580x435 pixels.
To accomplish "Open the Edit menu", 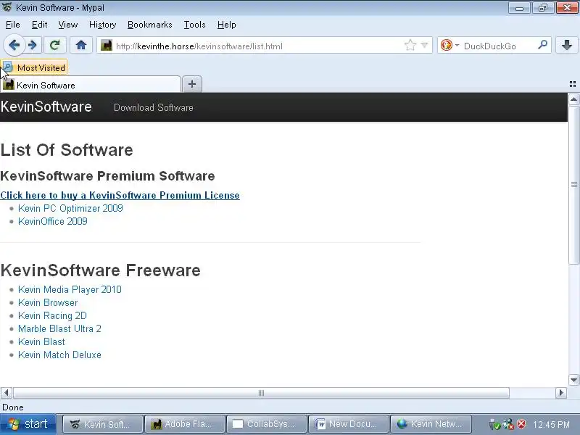I will (39, 25).
